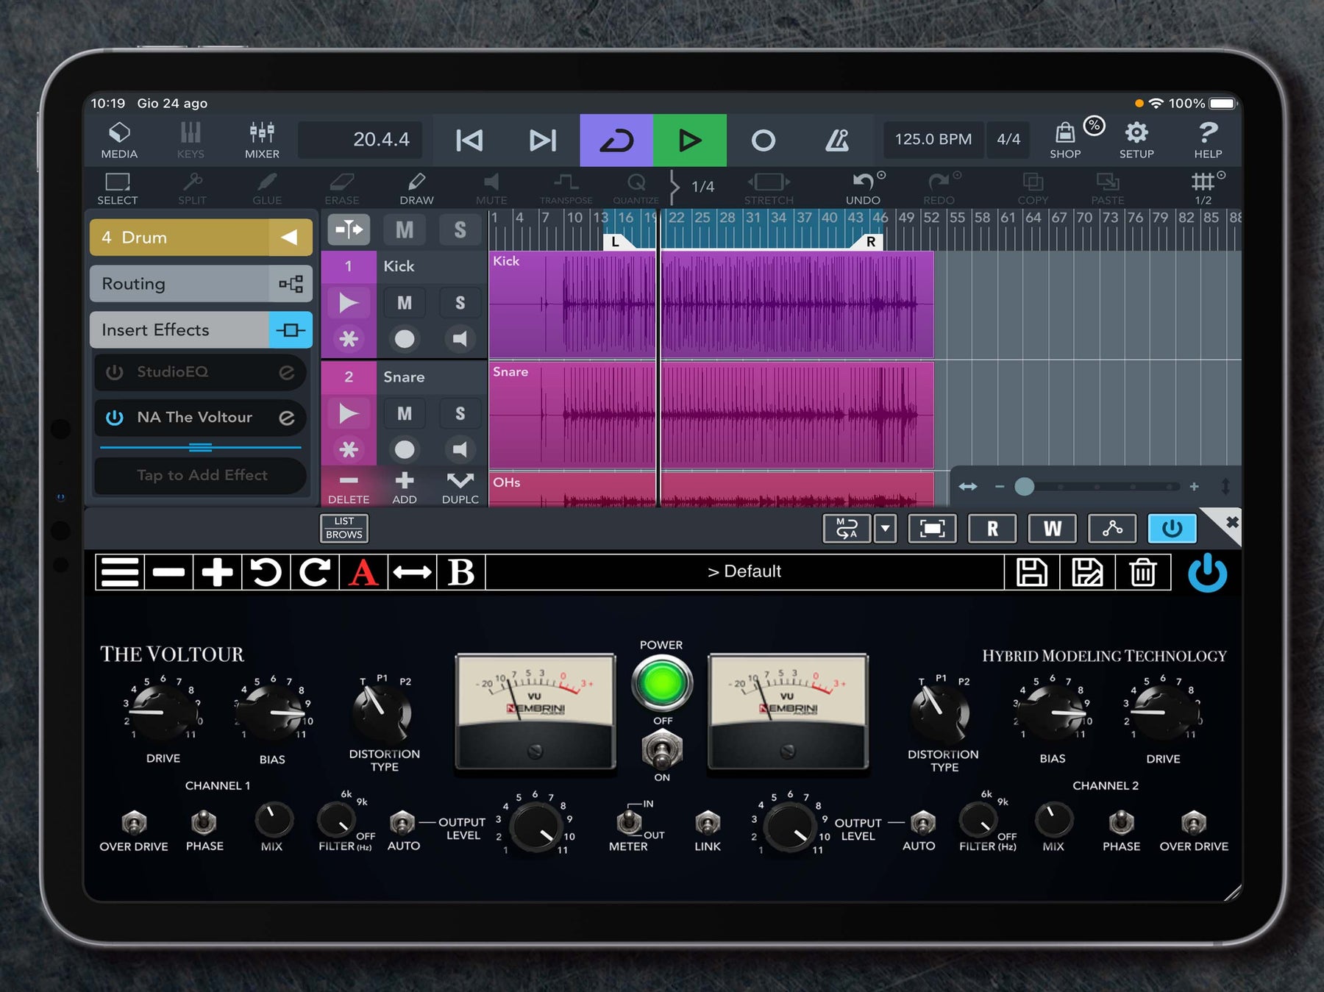This screenshot has width=1324, height=992.
Task: Open SETUP settings
Action: [1136, 140]
